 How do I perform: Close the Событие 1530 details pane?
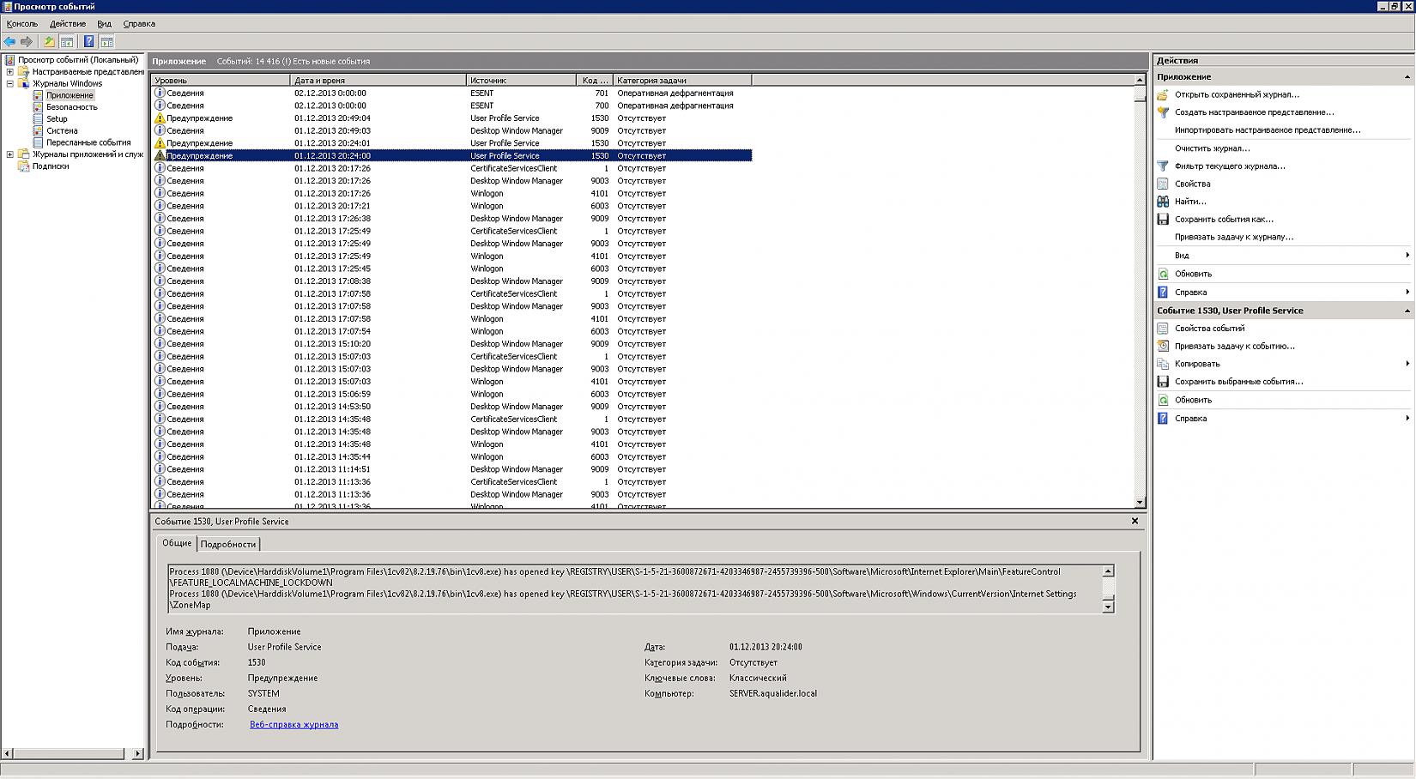pos(1135,521)
